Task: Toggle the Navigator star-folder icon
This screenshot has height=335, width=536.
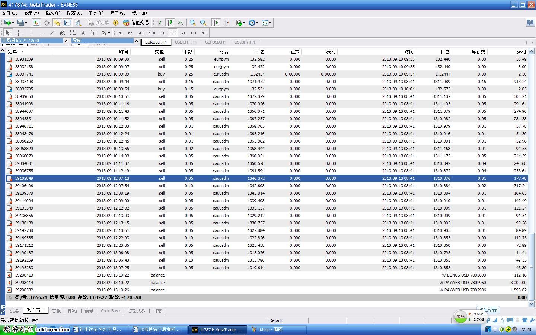Action: (57, 23)
